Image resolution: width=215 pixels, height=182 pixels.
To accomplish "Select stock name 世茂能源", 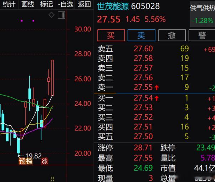I will coord(113,6).
